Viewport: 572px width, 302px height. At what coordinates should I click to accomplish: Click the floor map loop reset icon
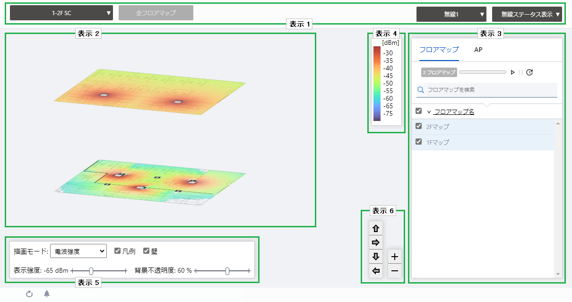(529, 72)
